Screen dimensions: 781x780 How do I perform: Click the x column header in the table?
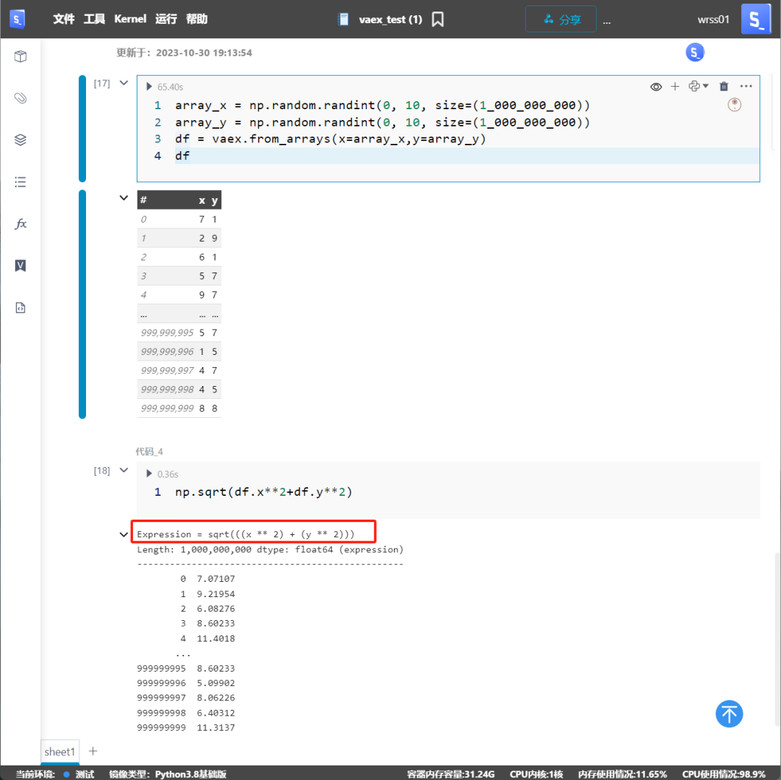202,200
